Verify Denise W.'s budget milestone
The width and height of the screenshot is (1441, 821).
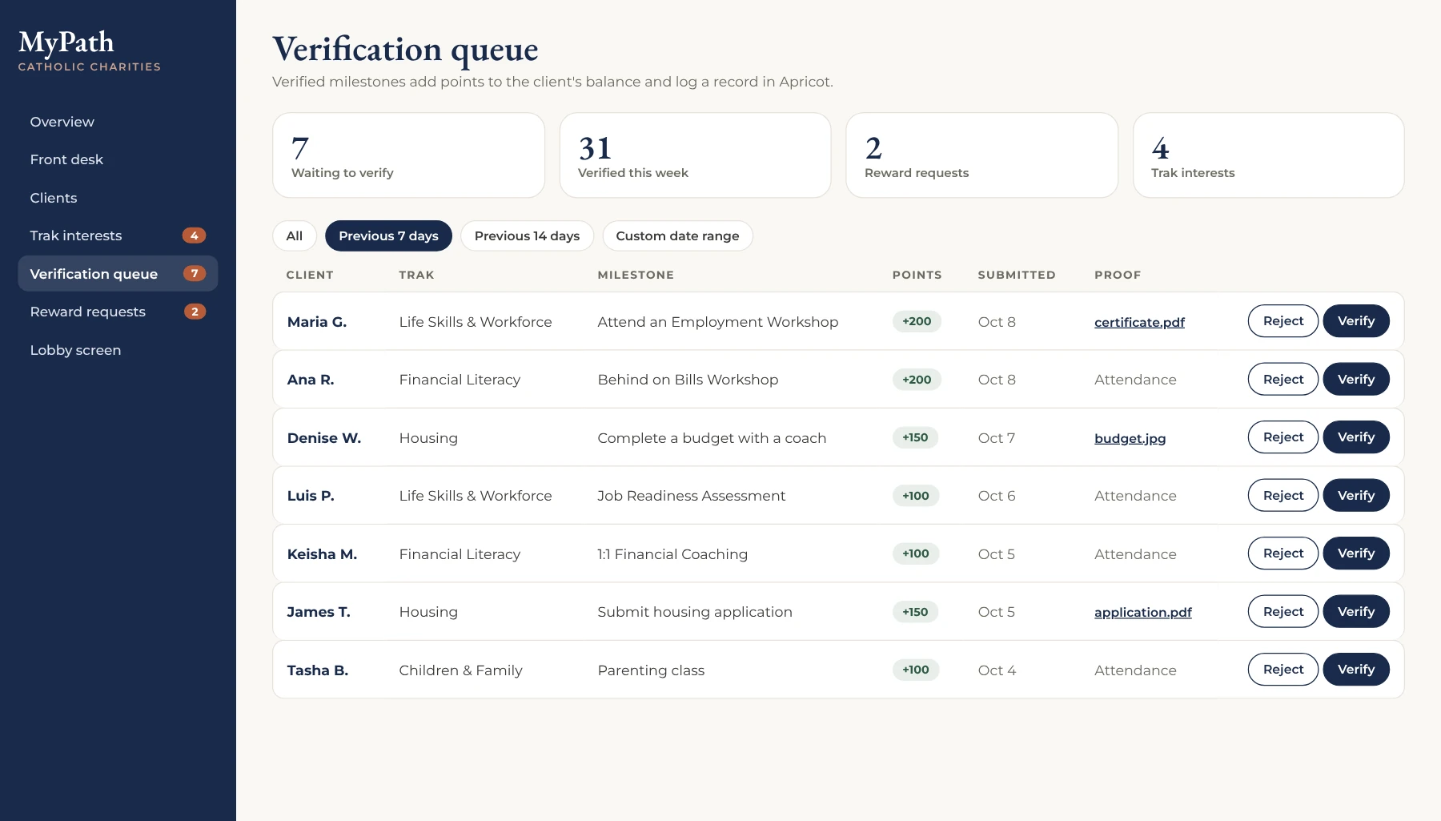click(1356, 437)
